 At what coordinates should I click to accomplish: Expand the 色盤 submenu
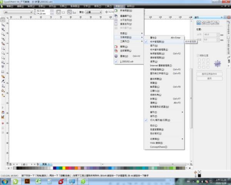coord(129,34)
